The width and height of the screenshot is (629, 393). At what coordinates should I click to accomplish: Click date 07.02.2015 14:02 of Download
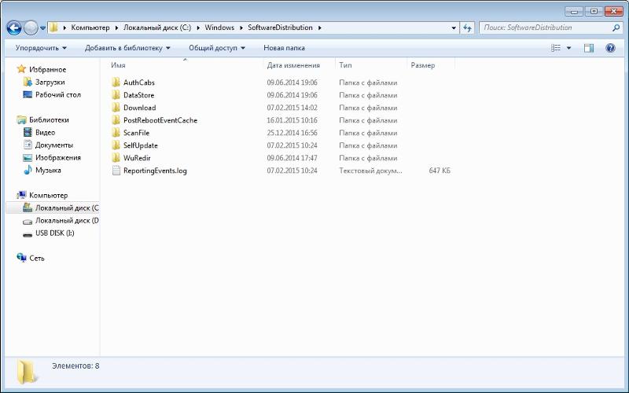(292, 108)
